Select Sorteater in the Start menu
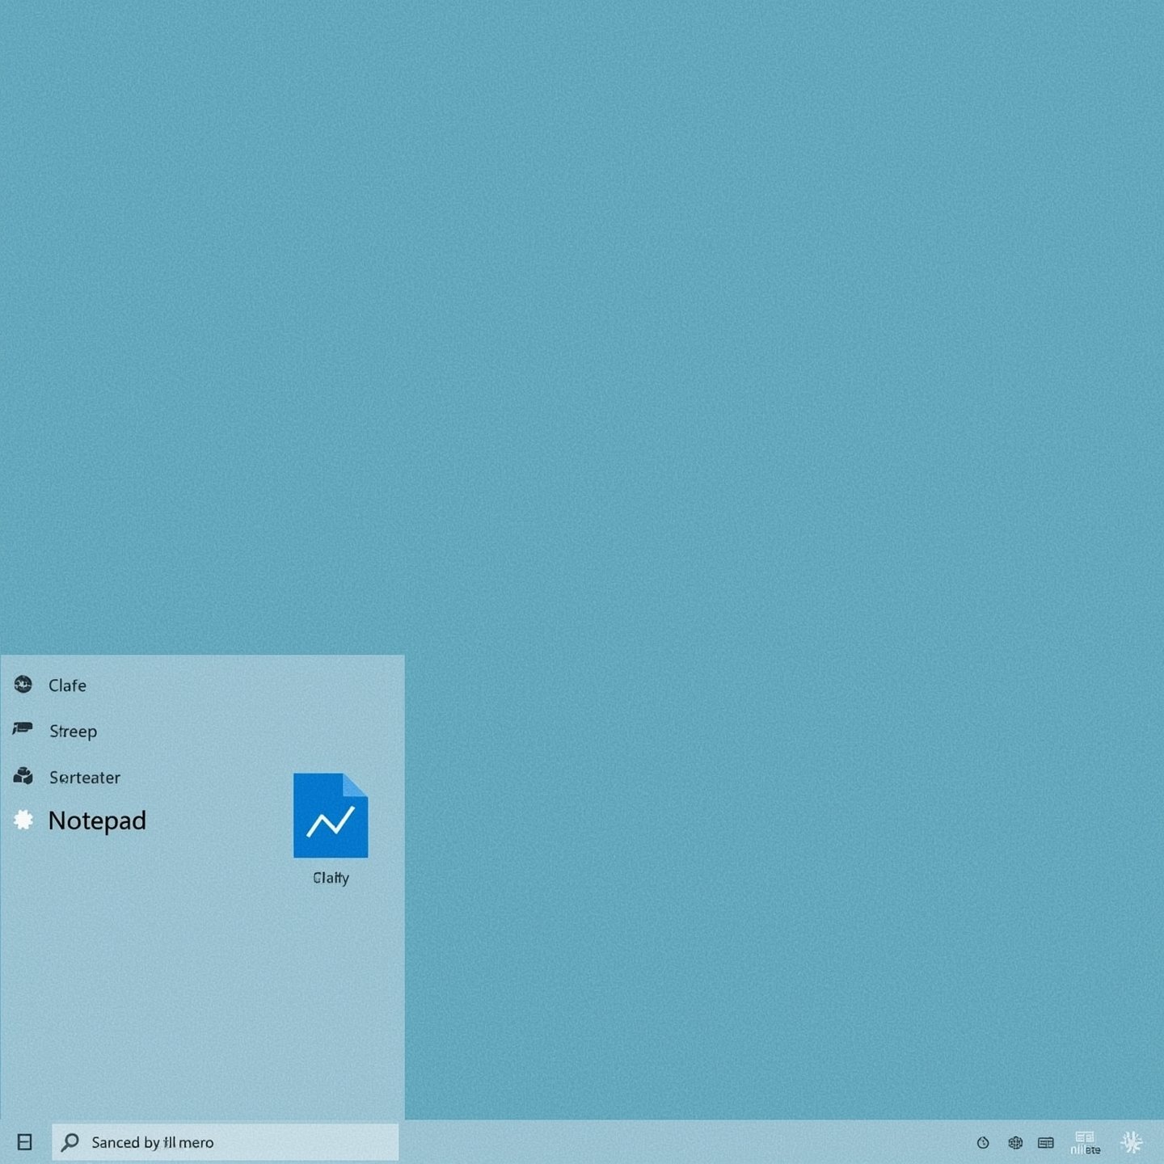 point(84,777)
